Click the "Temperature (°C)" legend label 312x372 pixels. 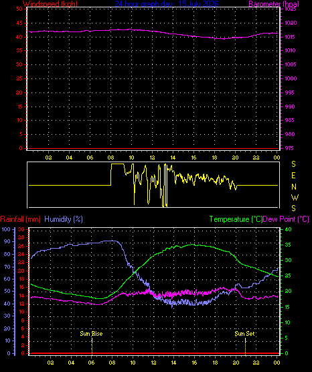click(236, 219)
